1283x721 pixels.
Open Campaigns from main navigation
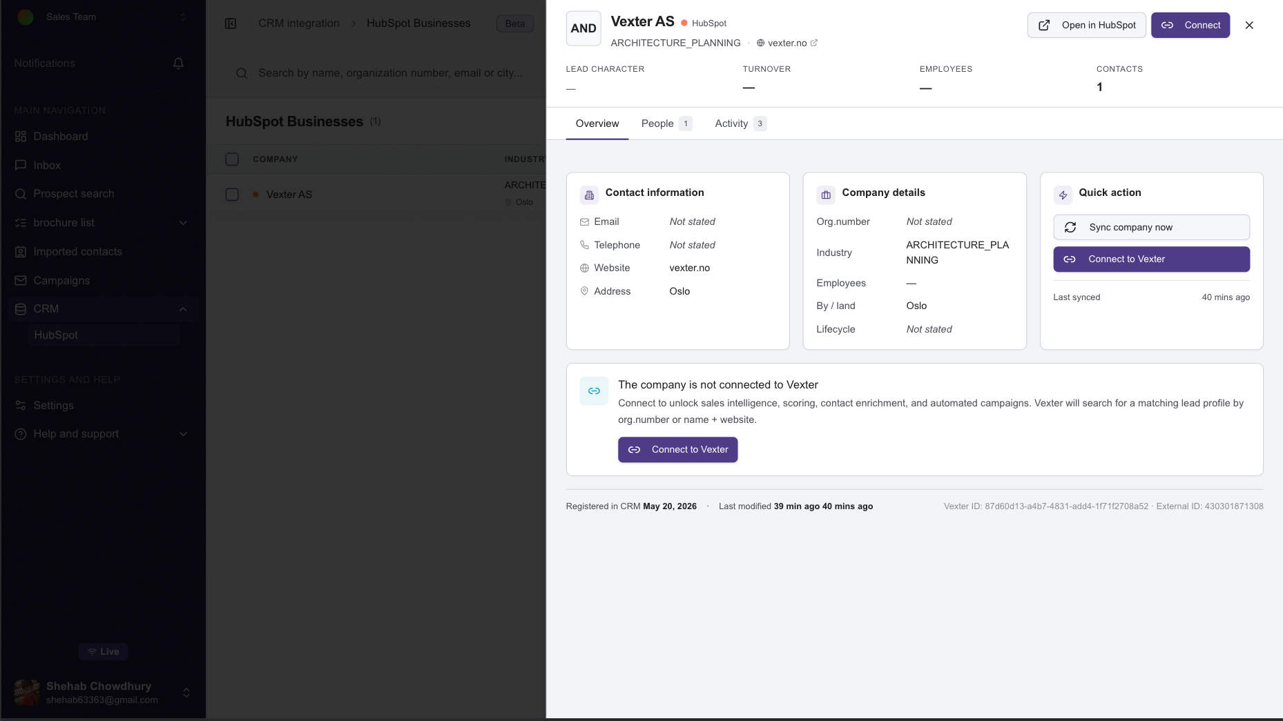tap(104, 281)
